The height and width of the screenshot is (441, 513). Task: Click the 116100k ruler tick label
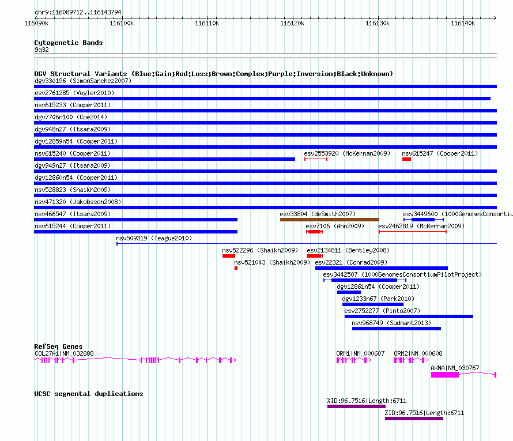point(122,23)
